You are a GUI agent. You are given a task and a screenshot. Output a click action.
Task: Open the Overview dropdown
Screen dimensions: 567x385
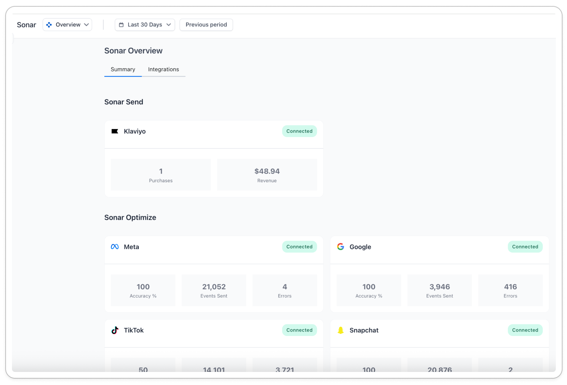coord(67,25)
